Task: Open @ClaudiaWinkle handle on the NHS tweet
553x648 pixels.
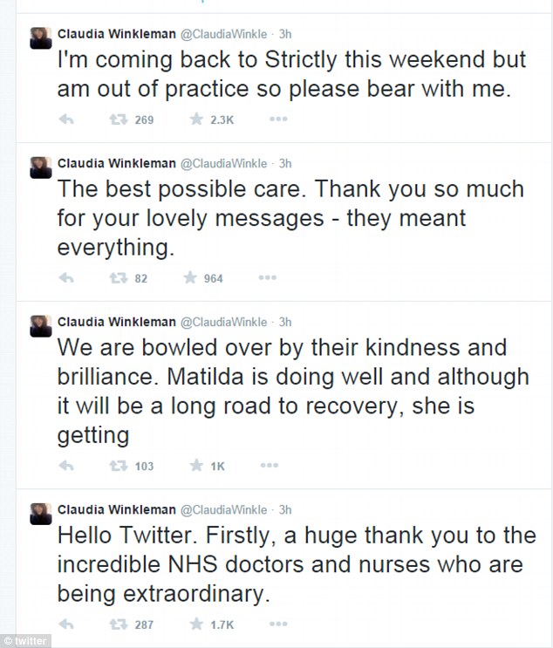Action: point(224,509)
